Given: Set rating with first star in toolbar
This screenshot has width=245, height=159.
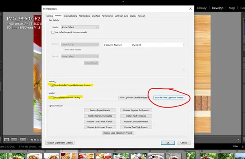Looking at the screenshot, I should (32, 140).
